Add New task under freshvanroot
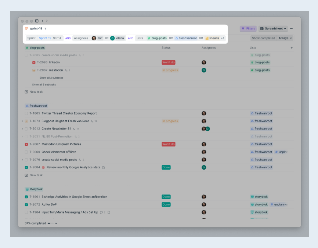318x248 pixels. coord(34,175)
